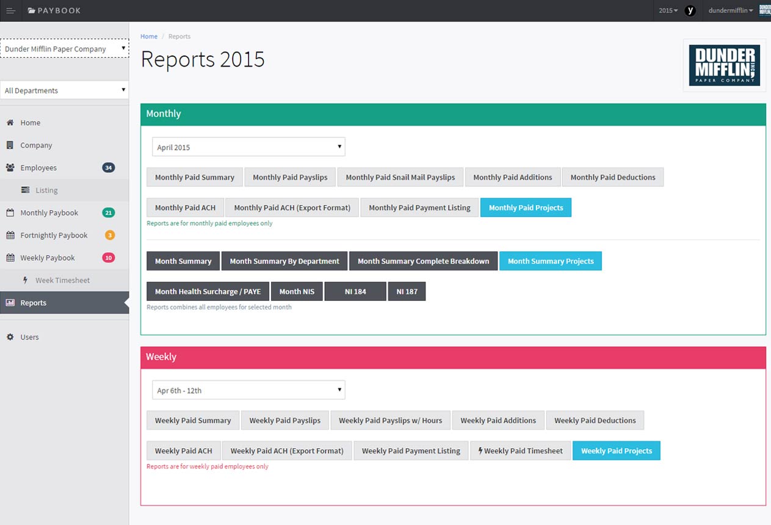The image size is (771, 525).
Task: Click Weekly Paid ACH (Export Format)
Action: [287, 451]
